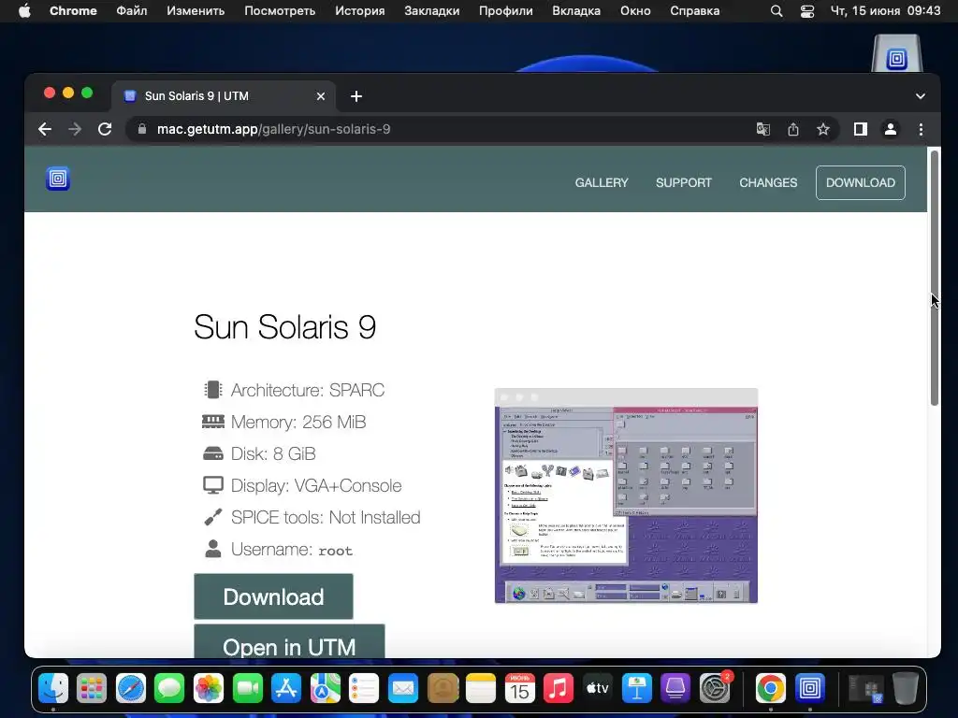Image resolution: width=958 pixels, height=718 pixels.
Task: Go back with the browser back arrow
Action: click(x=45, y=129)
